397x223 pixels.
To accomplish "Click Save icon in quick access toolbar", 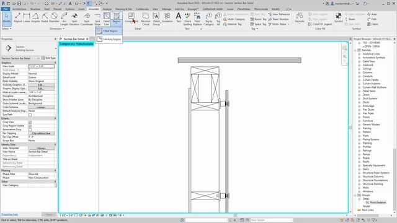I will [x=19, y=4].
